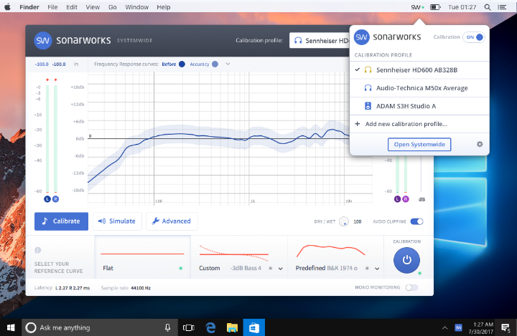Click Windows taskbar clock 1:27 AM
This screenshot has width=517, height=336.
click(x=481, y=327)
